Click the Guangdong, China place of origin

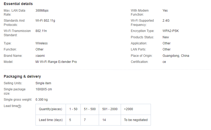[176, 56]
